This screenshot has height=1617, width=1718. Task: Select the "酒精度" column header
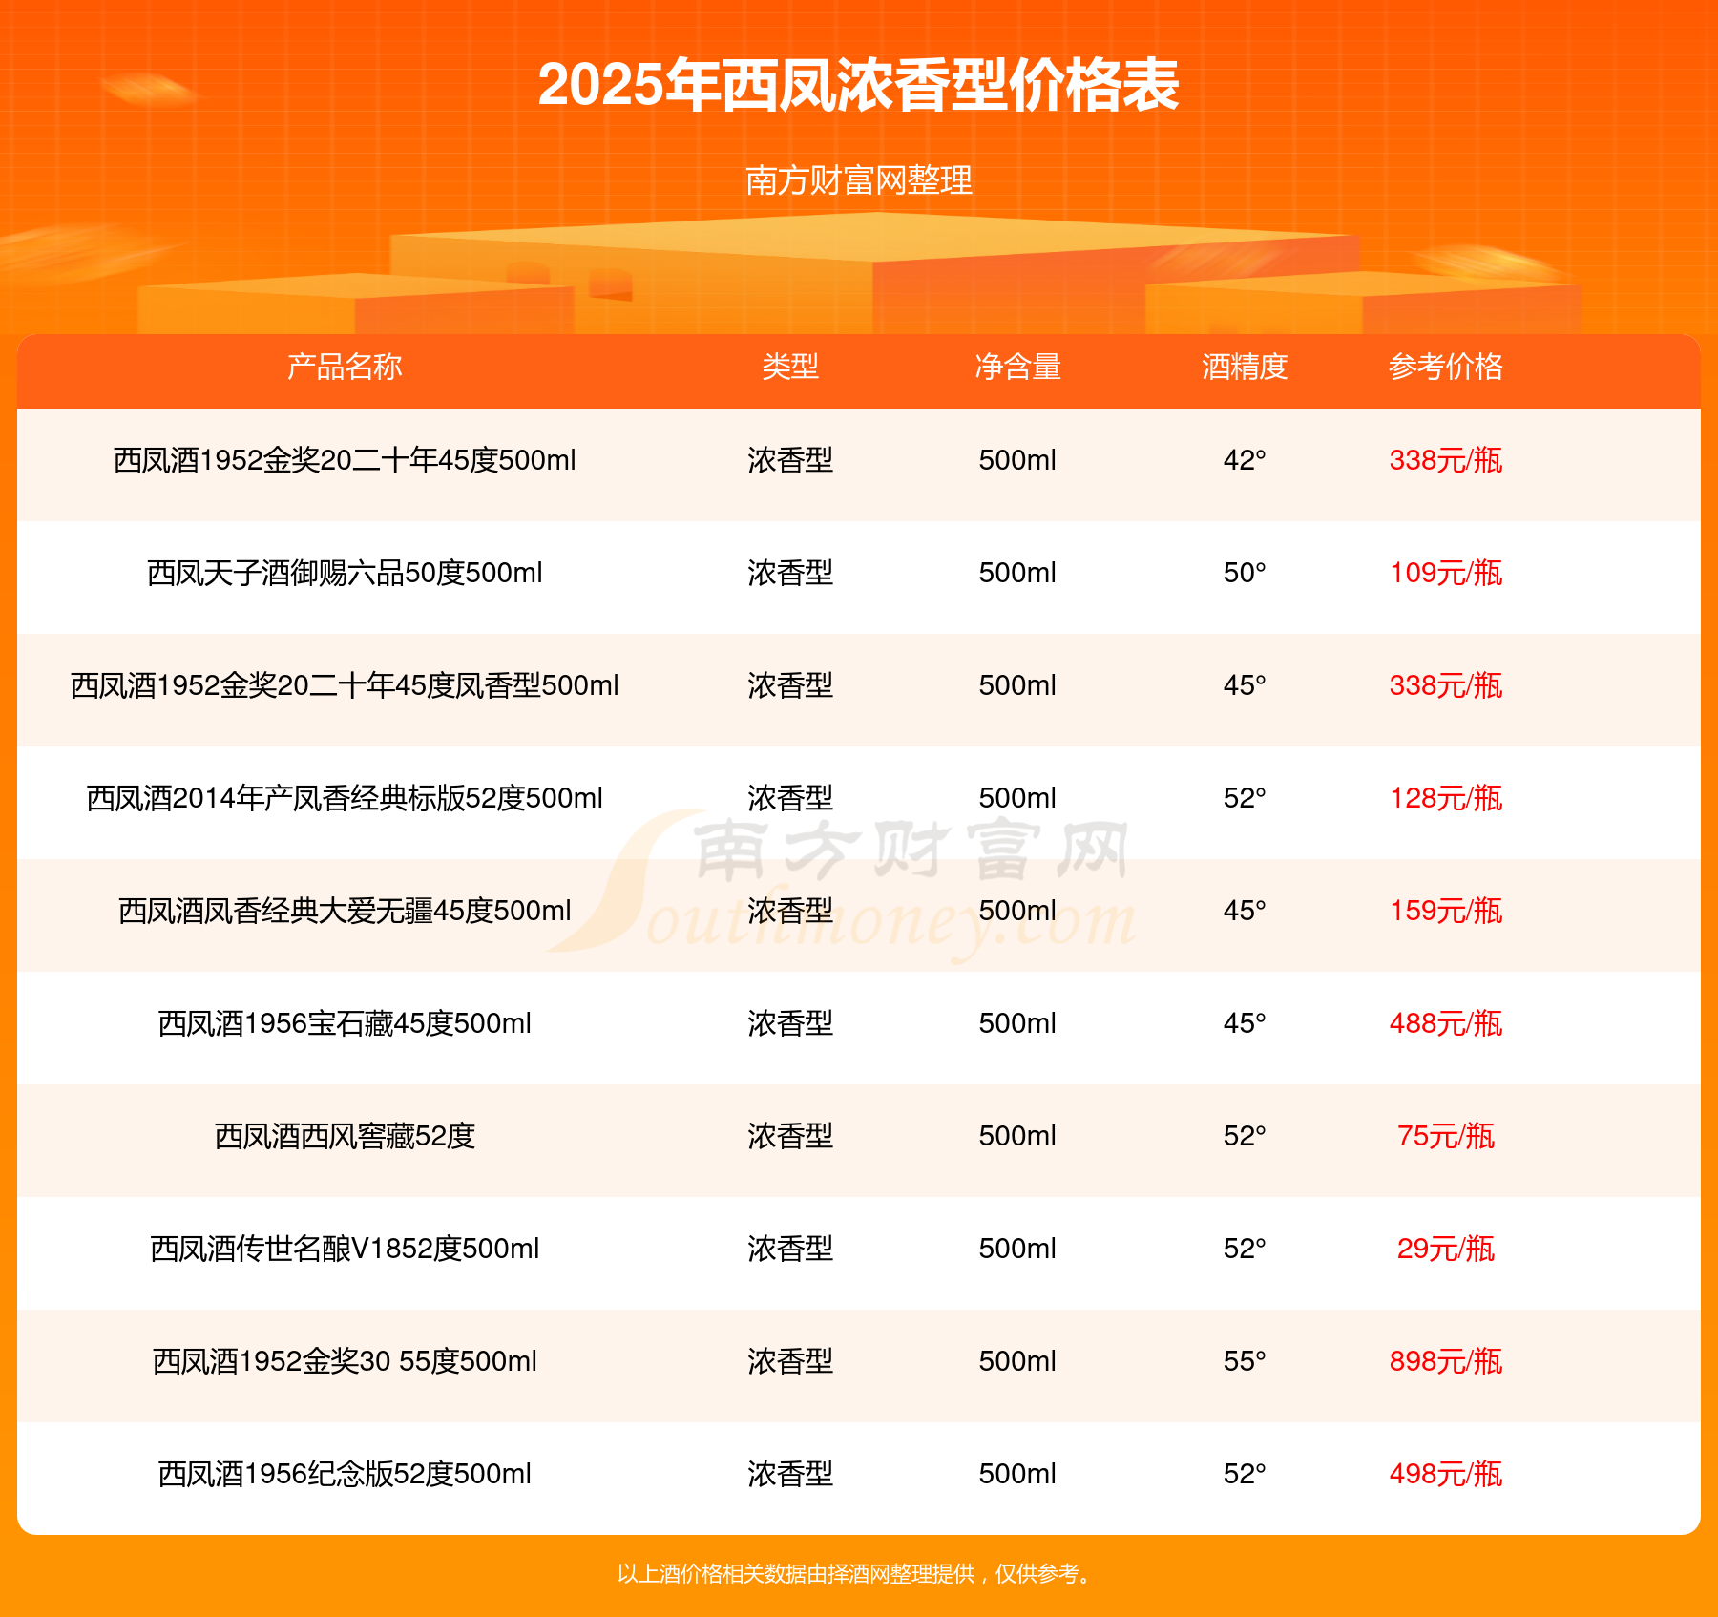[1245, 367]
